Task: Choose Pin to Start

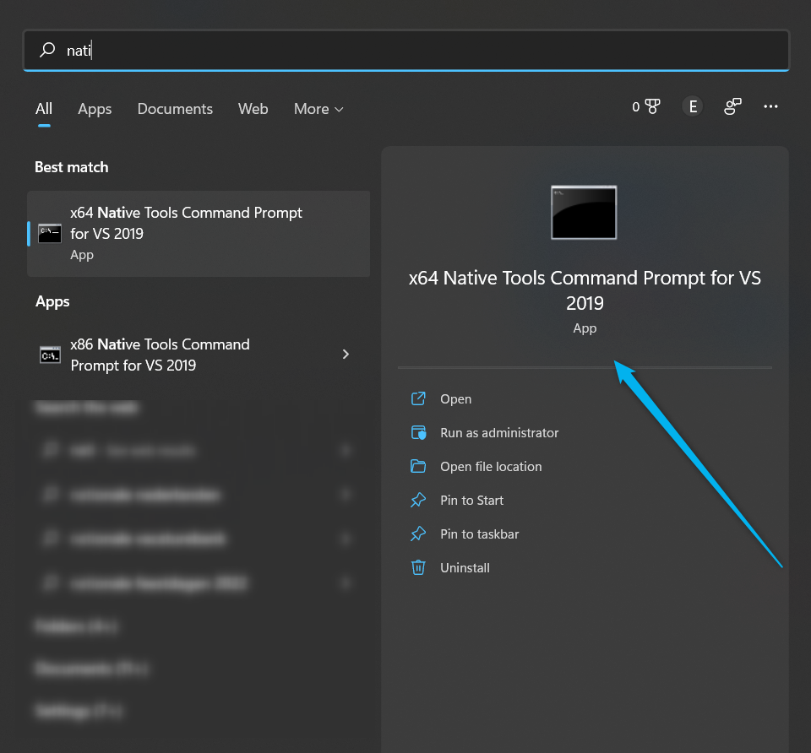Action: 471,501
